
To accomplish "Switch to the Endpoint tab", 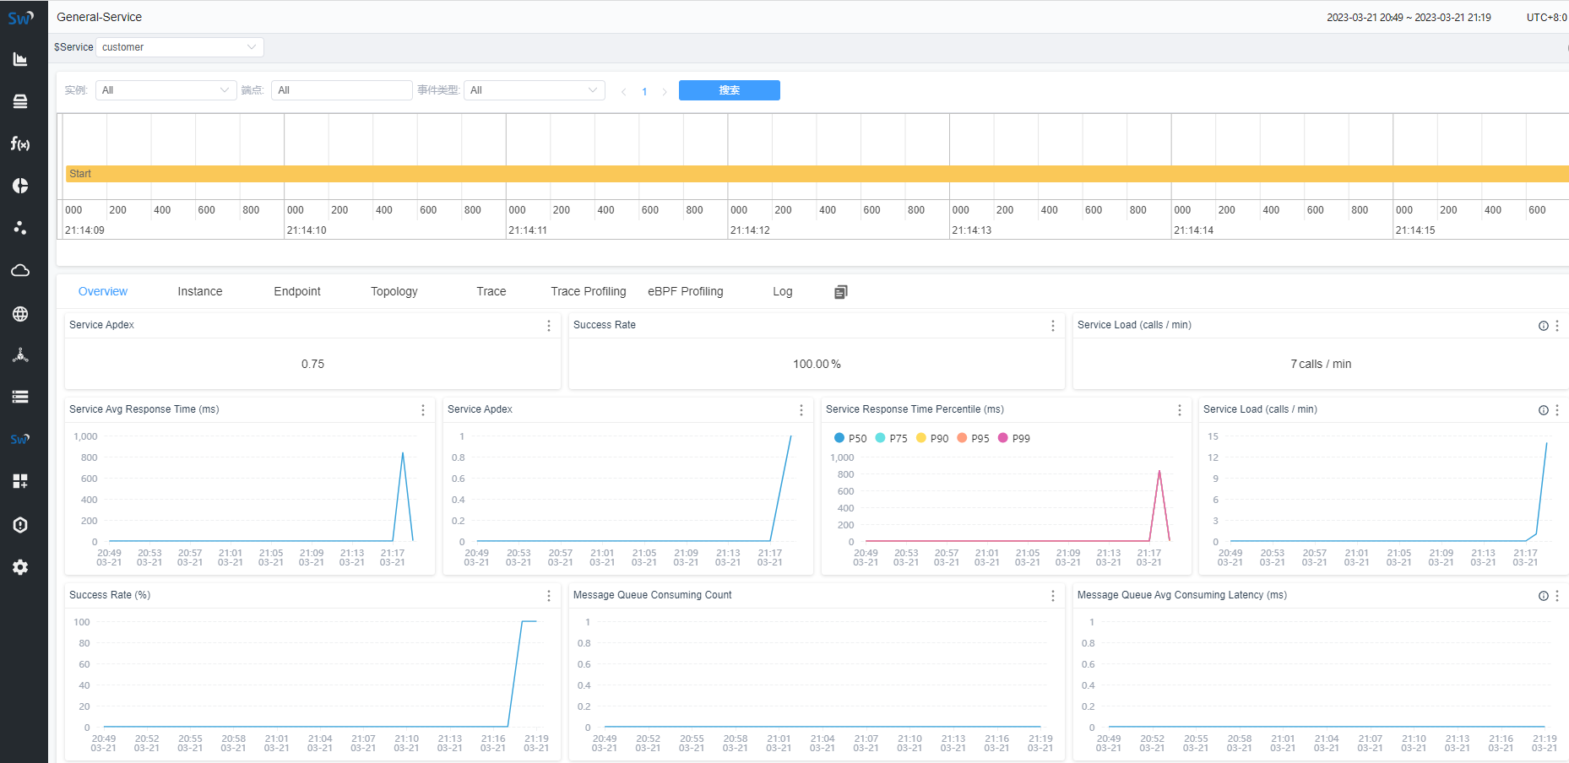I will pos(297,291).
